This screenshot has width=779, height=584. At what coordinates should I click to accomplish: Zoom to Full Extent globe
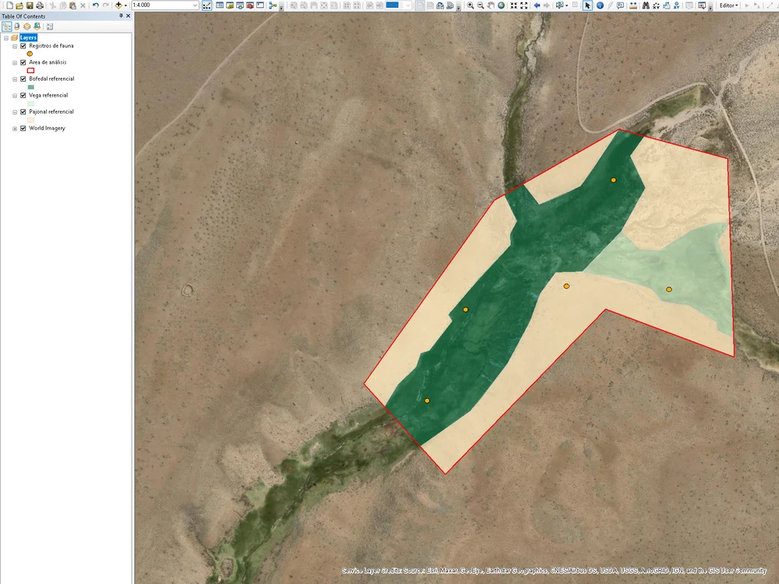pos(501,5)
